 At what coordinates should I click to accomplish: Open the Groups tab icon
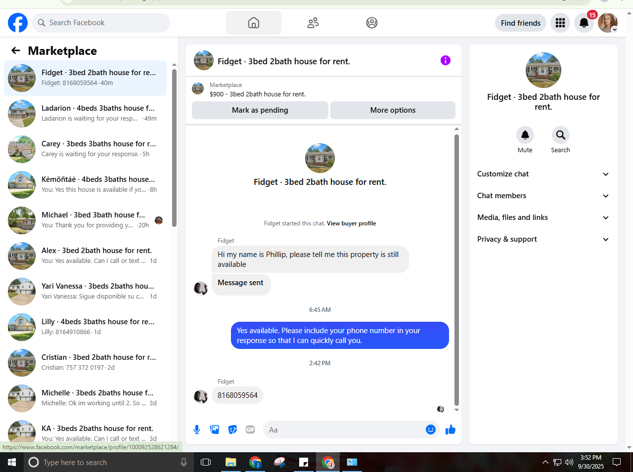click(x=372, y=23)
